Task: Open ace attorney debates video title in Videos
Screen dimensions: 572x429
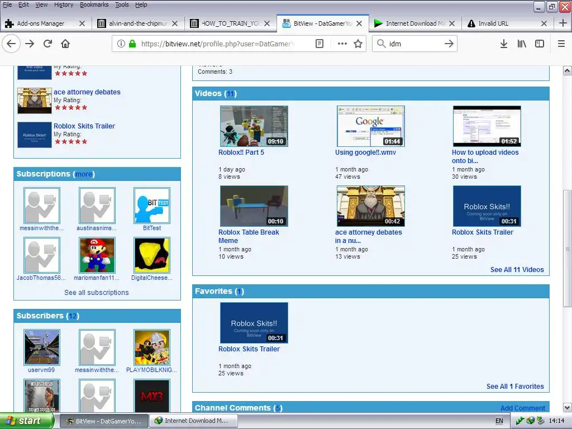Action: pos(369,236)
